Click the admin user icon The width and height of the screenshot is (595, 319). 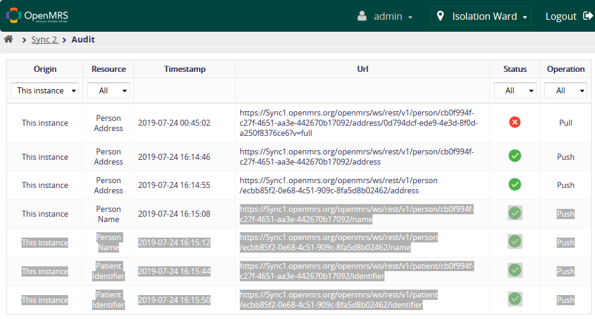pyautogui.click(x=362, y=16)
